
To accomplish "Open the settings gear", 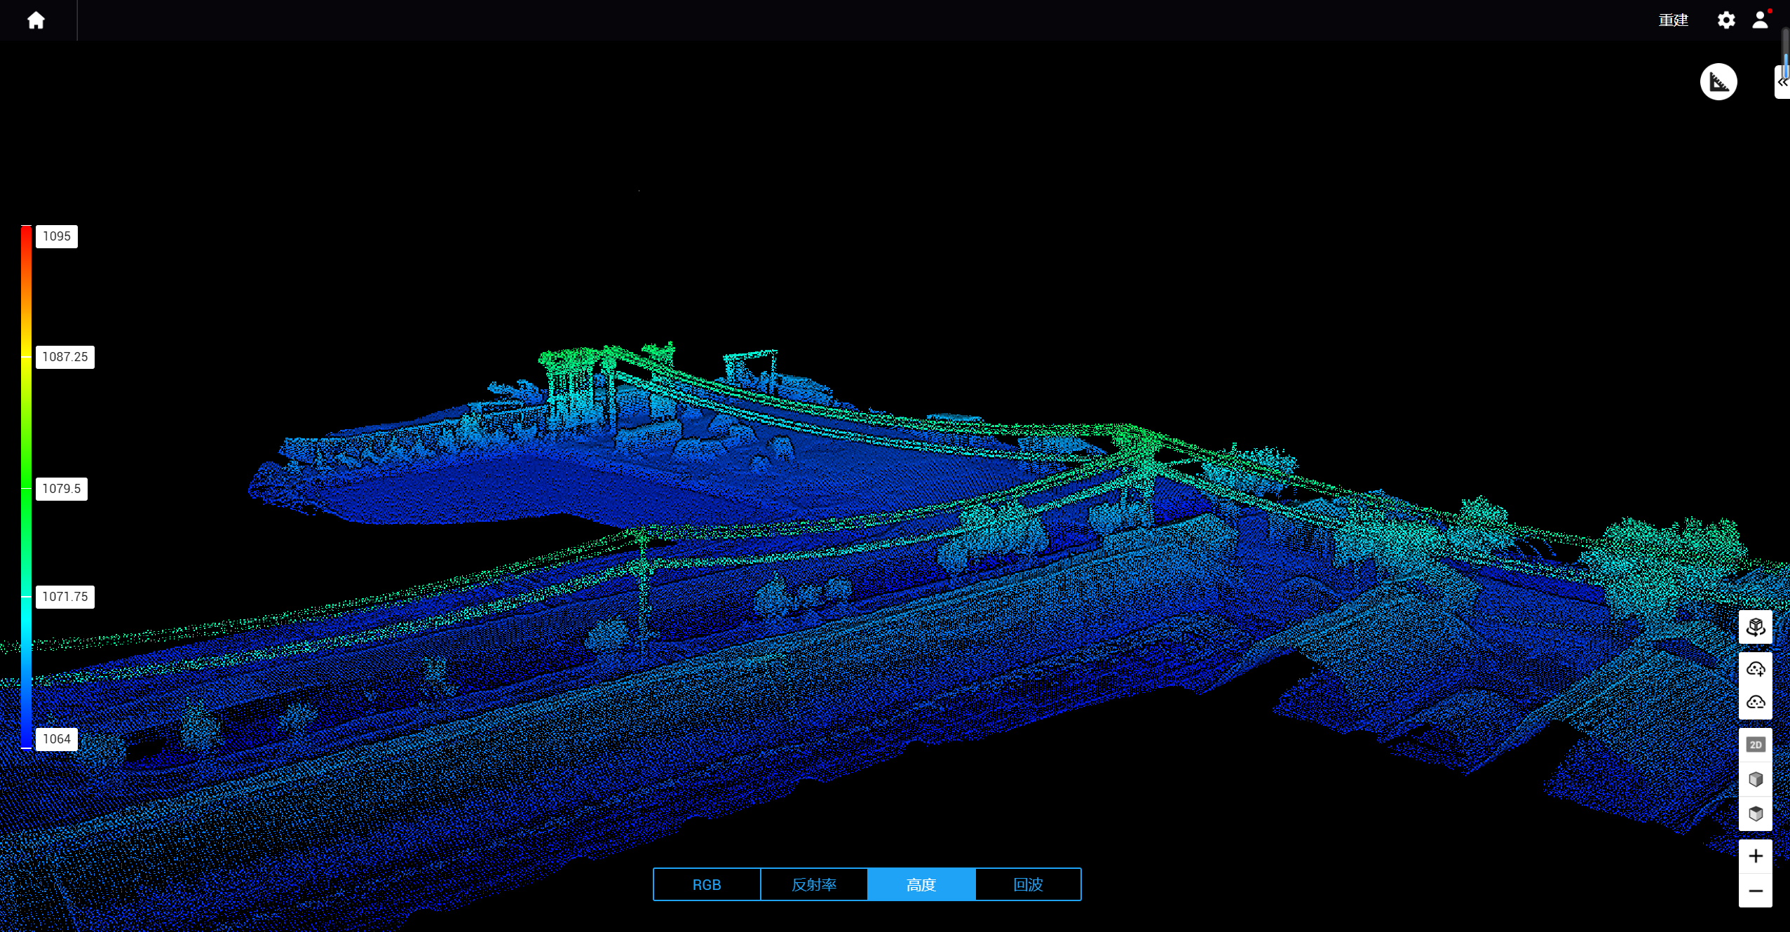I will pyautogui.click(x=1725, y=20).
